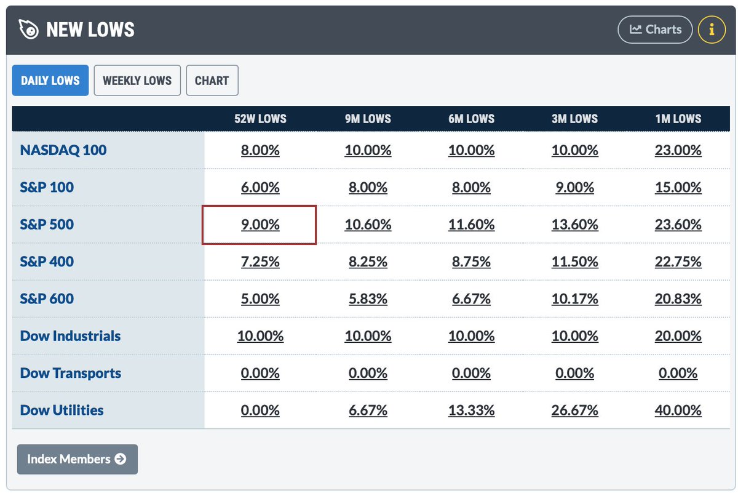Image resolution: width=738 pixels, height=493 pixels.
Task: Click Dow Transports 1M lows value
Action: [x=678, y=373]
